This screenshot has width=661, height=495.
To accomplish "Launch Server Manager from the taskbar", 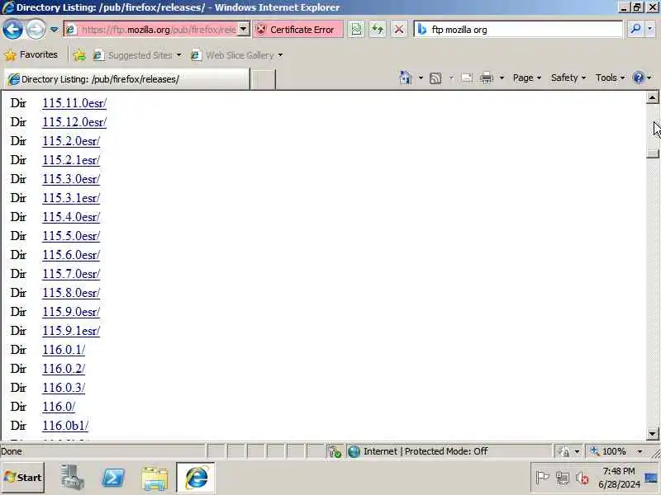I will (x=72, y=478).
